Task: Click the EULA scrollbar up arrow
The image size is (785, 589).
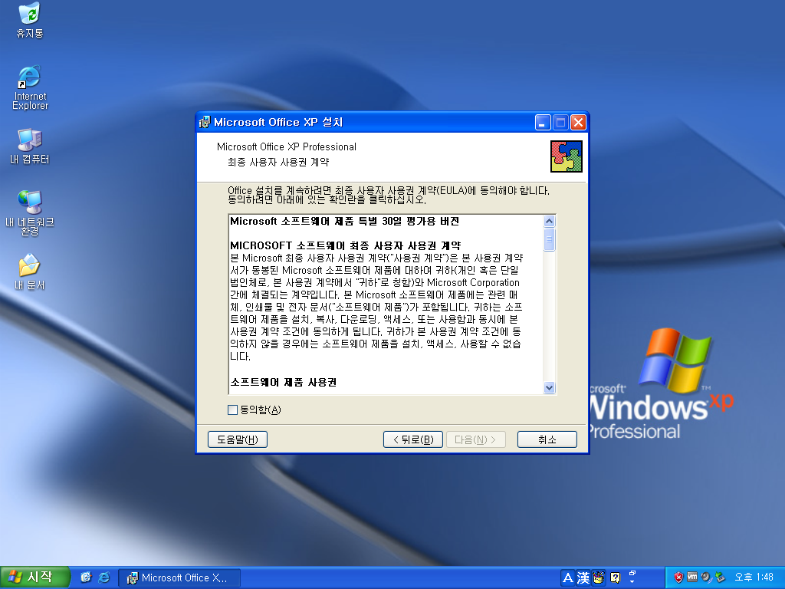Action: click(549, 222)
